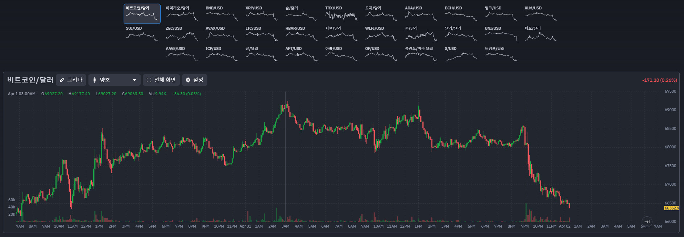
Task: Expand the 양초 chart type dropdown
Action: (x=115, y=80)
